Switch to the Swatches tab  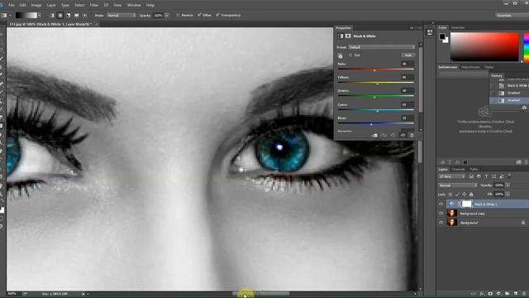click(x=458, y=27)
